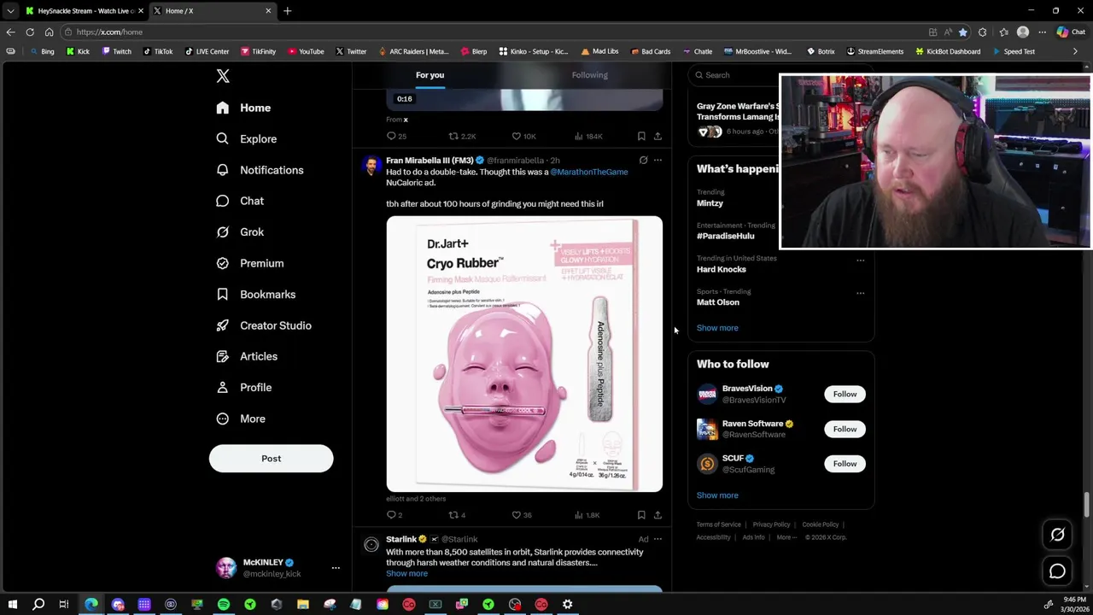This screenshot has width=1093, height=615.
Task: Open Grok actions on Fran Mirabella's post
Action: [643, 160]
